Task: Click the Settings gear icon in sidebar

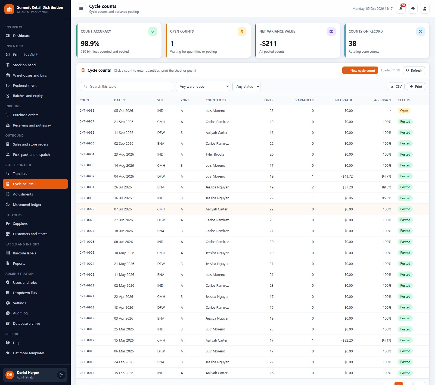Action: pyautogui.click(x=8, y=303)
